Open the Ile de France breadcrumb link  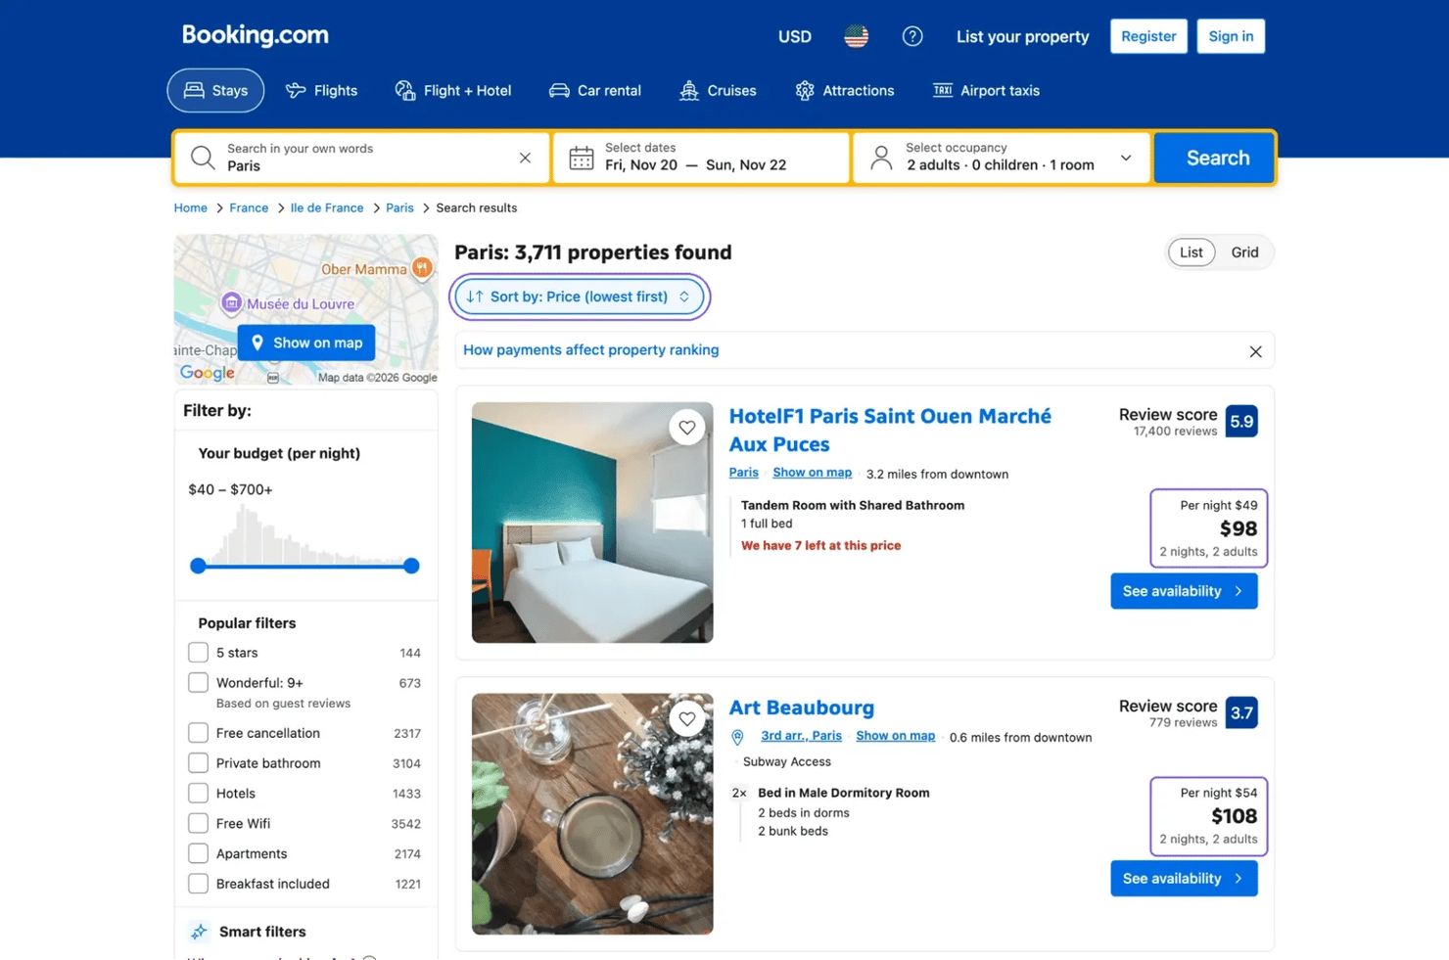point(327,208)
